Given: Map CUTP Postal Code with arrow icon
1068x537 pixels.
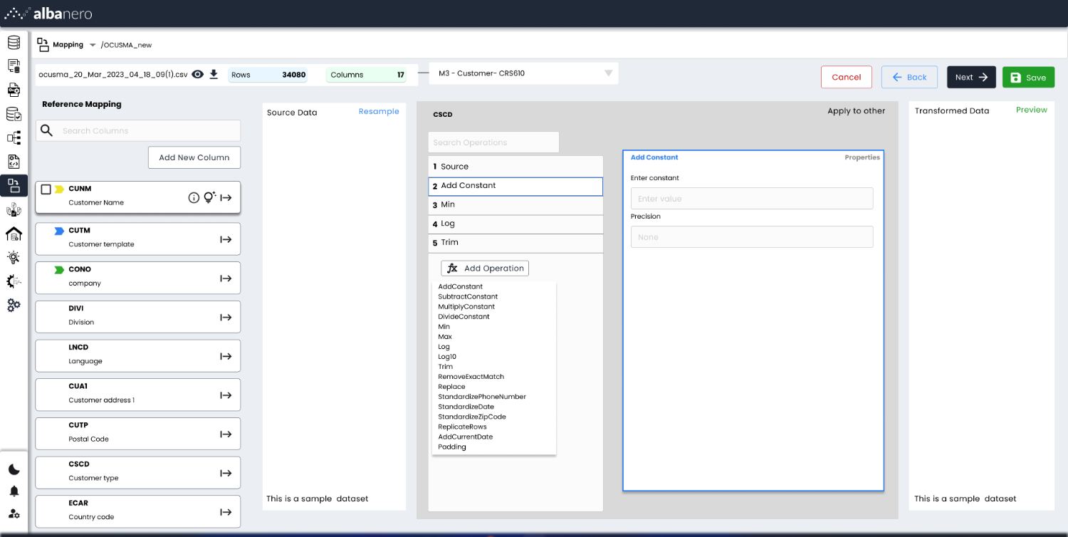Looking at the screenshot, I should coord(226,434).
